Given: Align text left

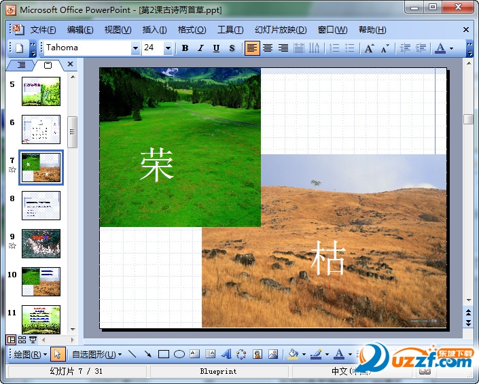Looking at the screenshot, I should coord(252,48).
